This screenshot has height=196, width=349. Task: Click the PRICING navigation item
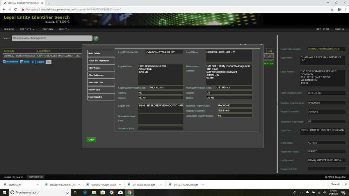[48, 29]
